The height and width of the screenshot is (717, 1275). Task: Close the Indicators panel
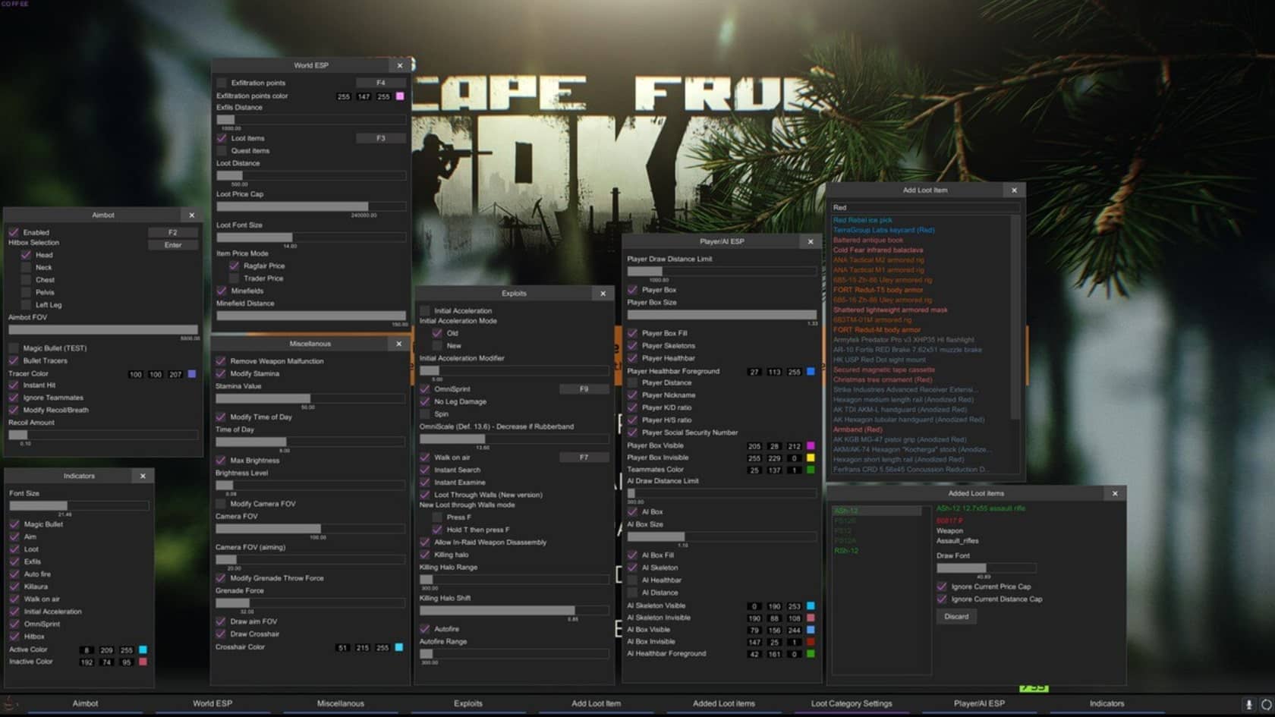click(x=143, y=476)
